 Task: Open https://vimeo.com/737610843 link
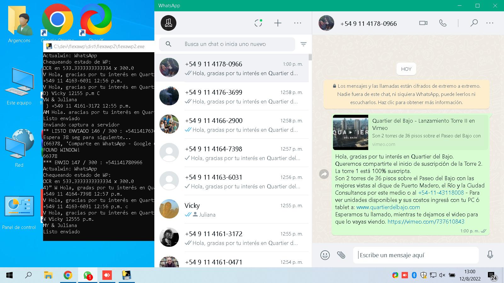click(426, 222)
